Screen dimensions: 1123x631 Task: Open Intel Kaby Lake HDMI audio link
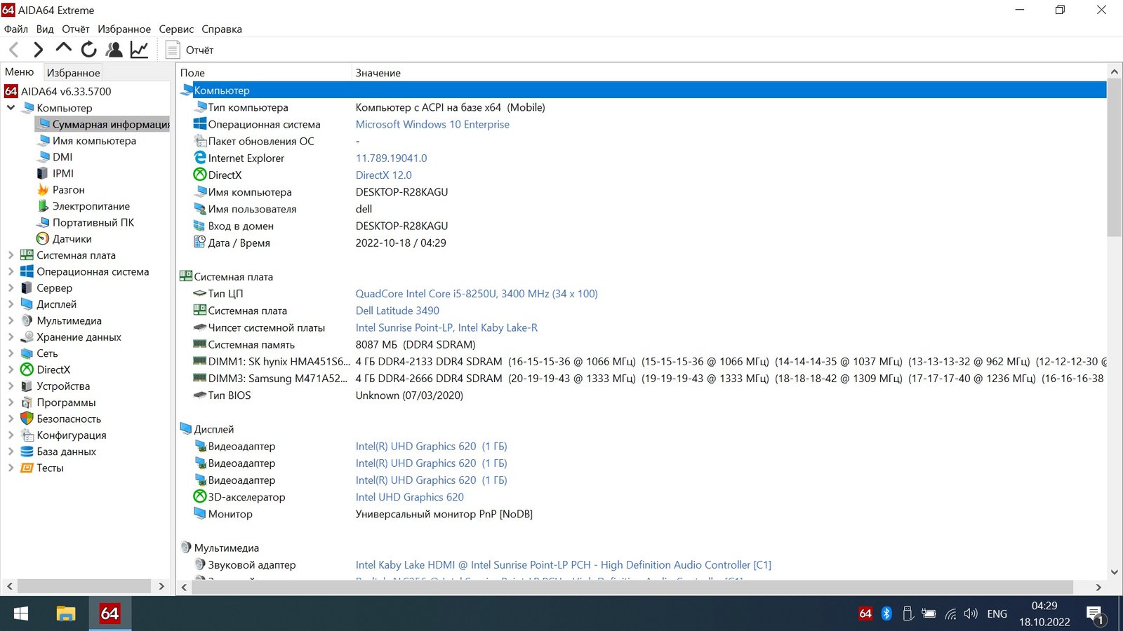(x=563, y=564)
